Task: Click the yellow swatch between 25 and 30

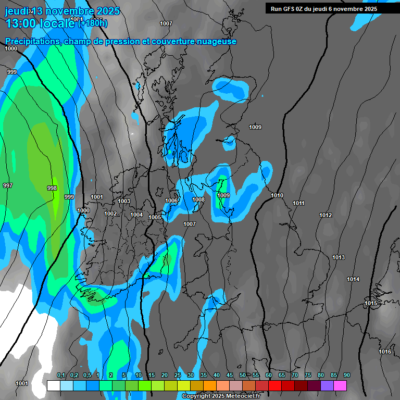Action: 184,385
